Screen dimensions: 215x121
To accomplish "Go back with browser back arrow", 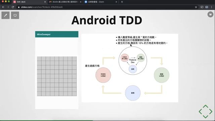I will click(3, 7).
